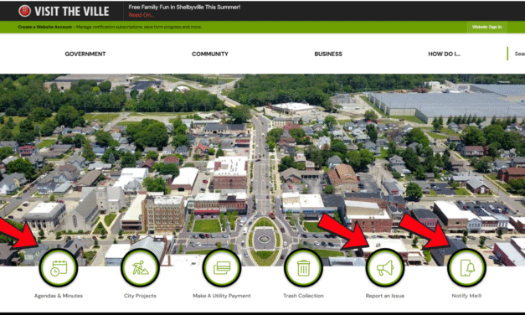Open the Trash Collection bin icon

coord(303,268)
